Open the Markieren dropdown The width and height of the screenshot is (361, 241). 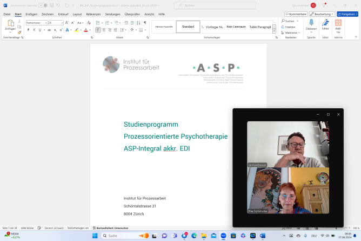tap(291, 32)
